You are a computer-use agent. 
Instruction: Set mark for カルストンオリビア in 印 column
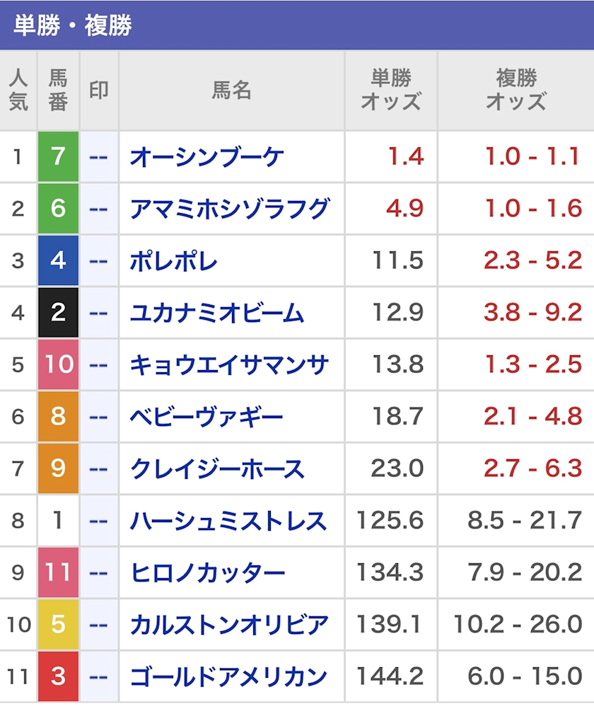(99, 624)
